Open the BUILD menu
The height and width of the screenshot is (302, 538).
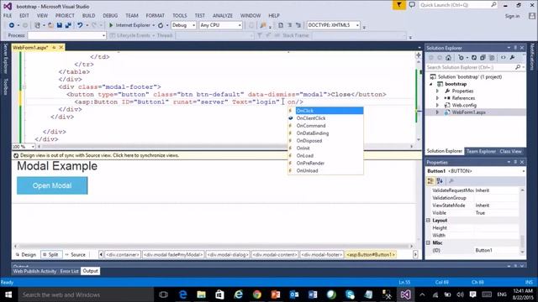pyautogui.click(x=88, y=15)
